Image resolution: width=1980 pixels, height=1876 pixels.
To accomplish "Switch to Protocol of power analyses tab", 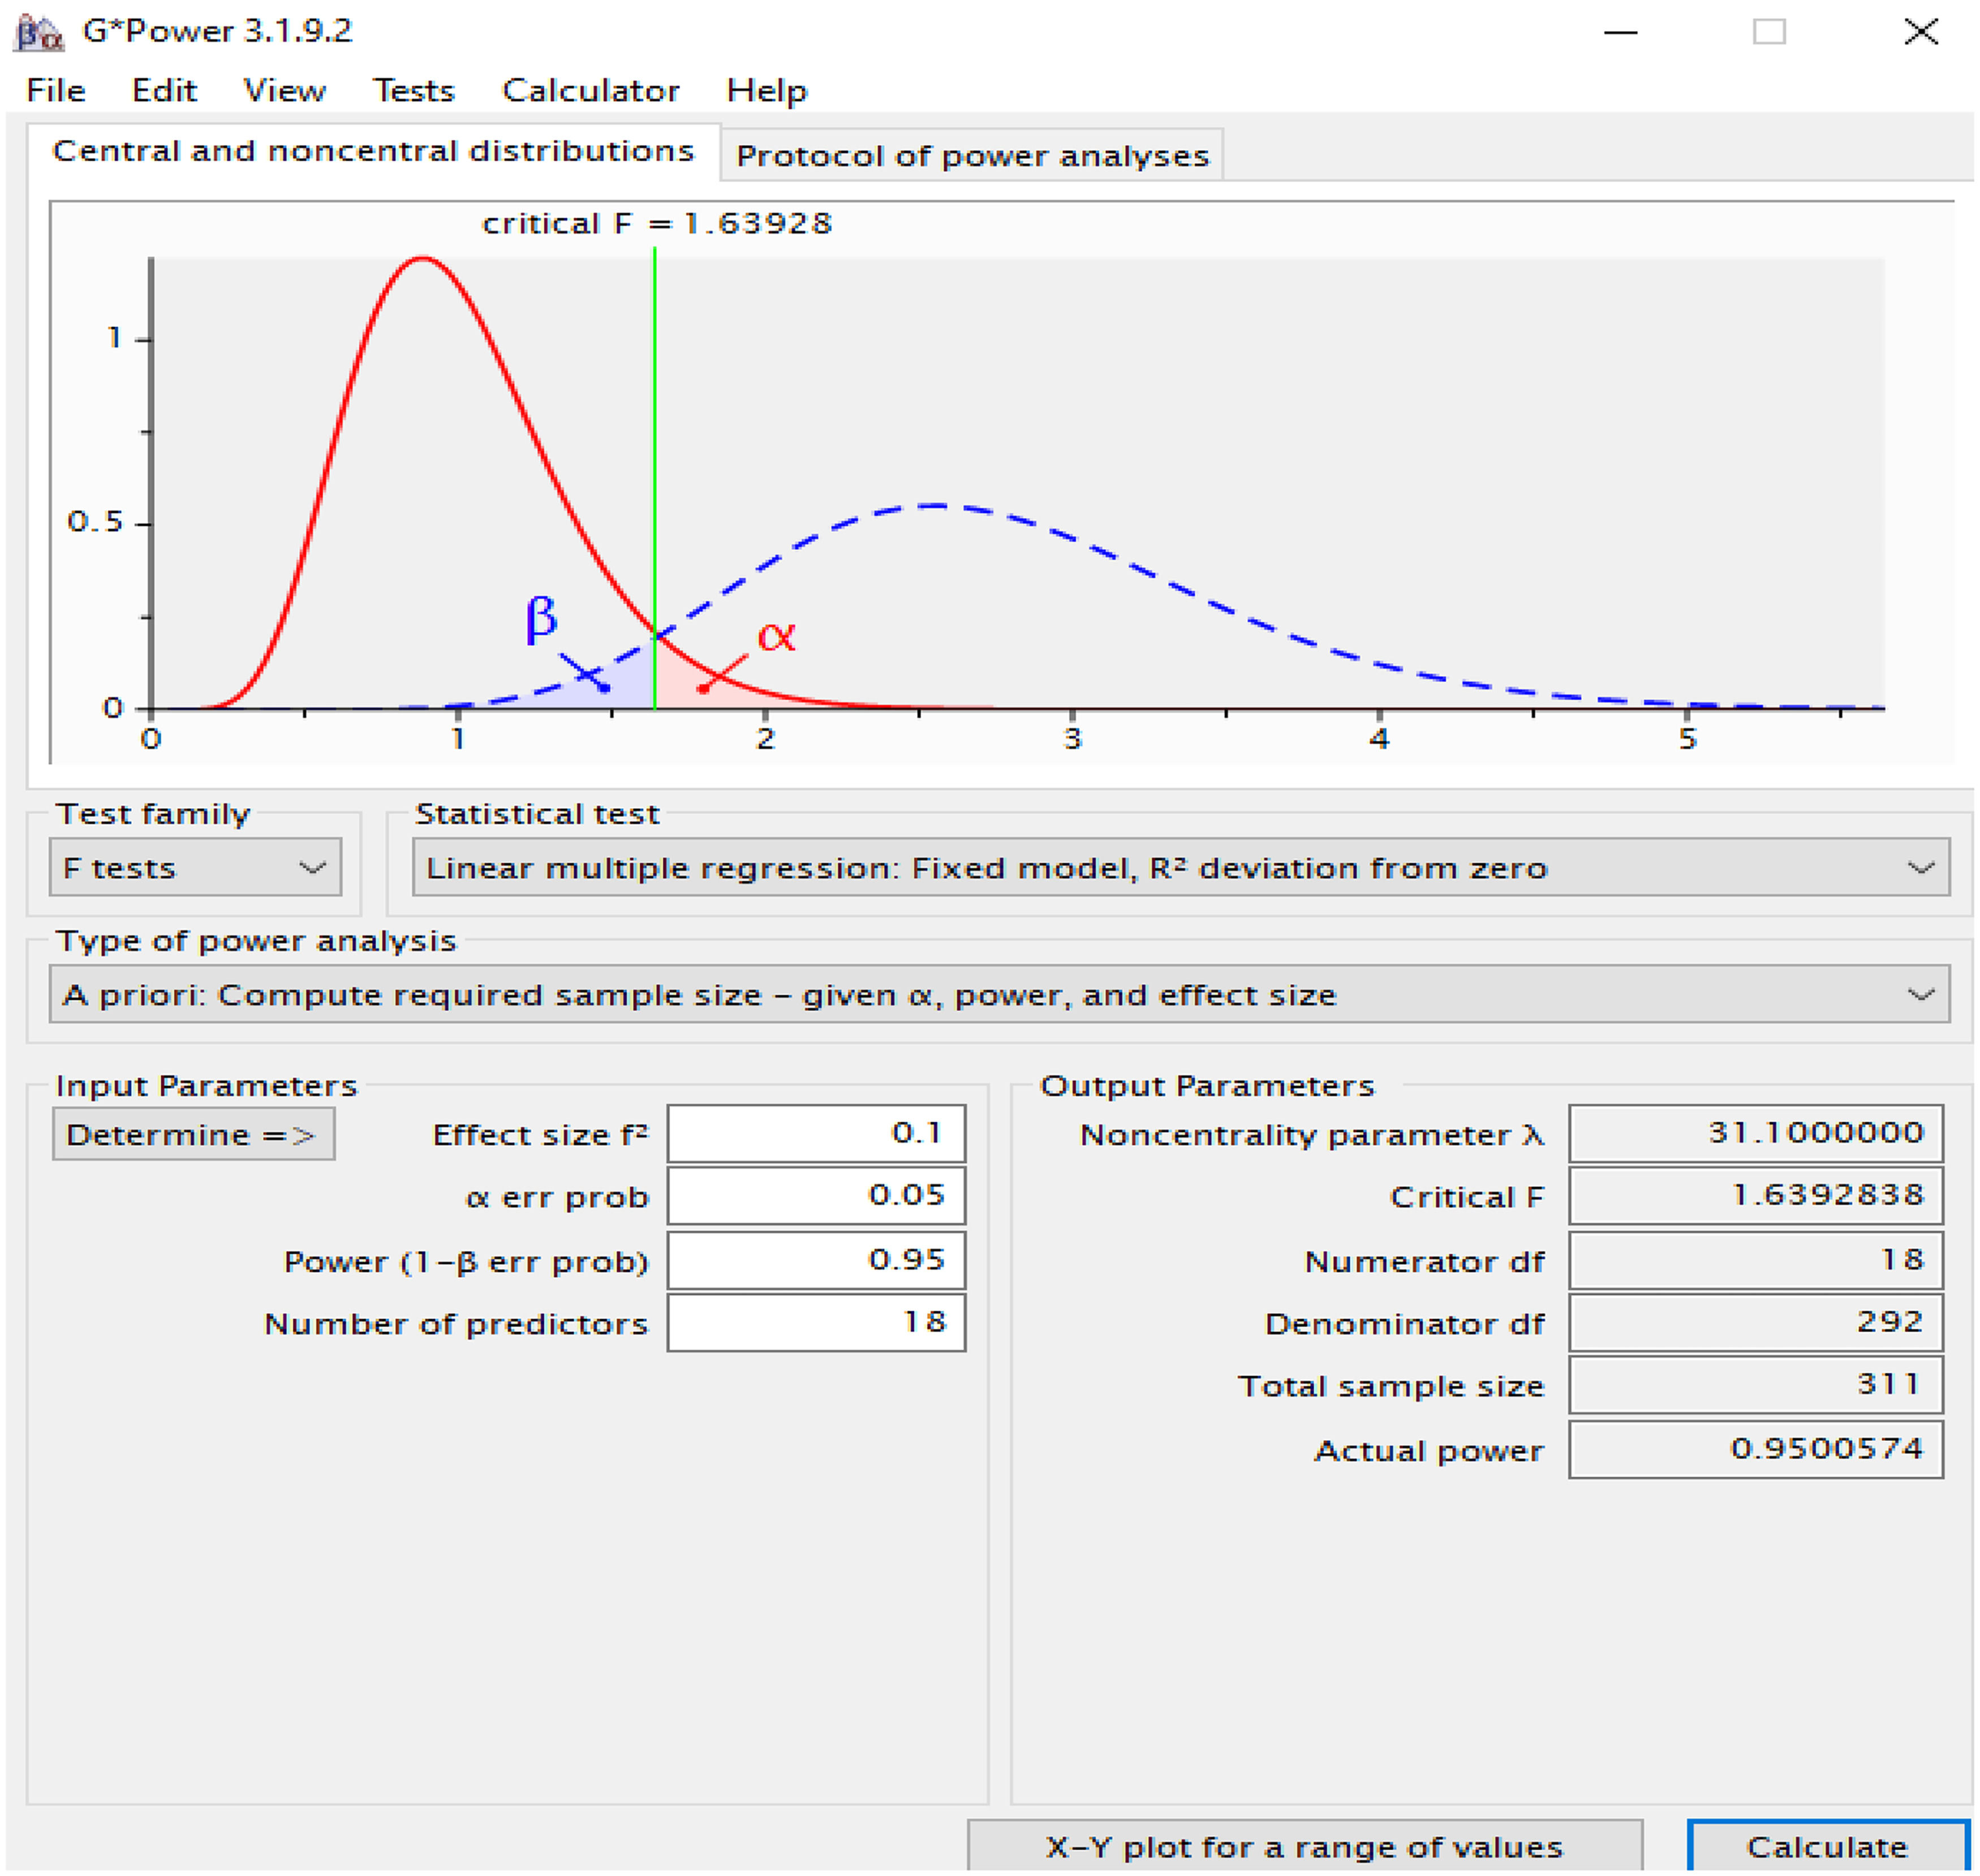I will point(971,156).
